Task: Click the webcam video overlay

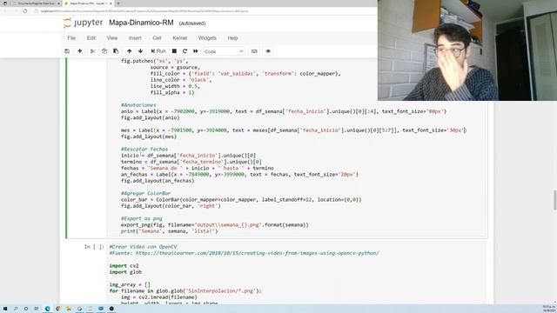Action: [467, 50]
